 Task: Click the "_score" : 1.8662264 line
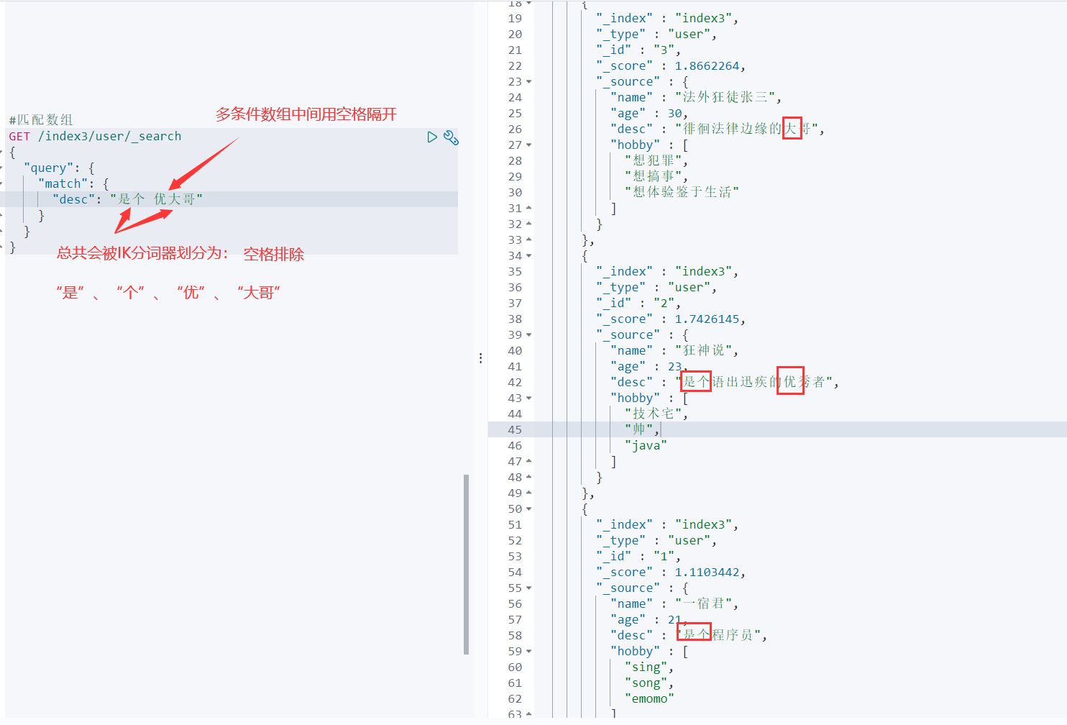click(x=671, y=66)
